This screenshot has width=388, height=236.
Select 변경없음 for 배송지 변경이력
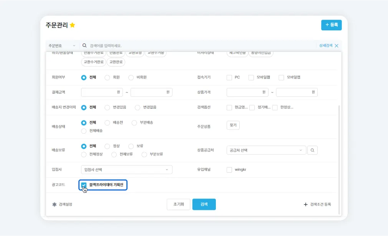coord(137,108)
